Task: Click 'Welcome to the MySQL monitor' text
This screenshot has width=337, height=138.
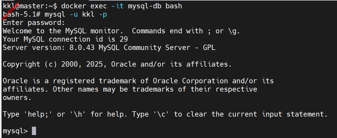Action: [x=63, y=31]
